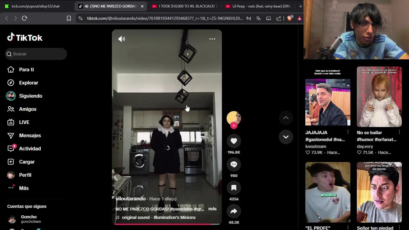Screen dimensions: 409x230
Task: Open Brave Rewards triangle icon
Action: (299, 18)
